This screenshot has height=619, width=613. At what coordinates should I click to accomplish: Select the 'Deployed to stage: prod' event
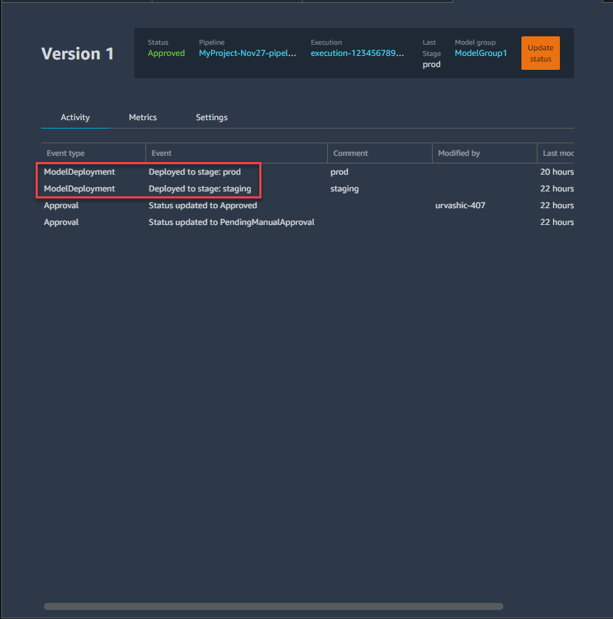(194, 172)
